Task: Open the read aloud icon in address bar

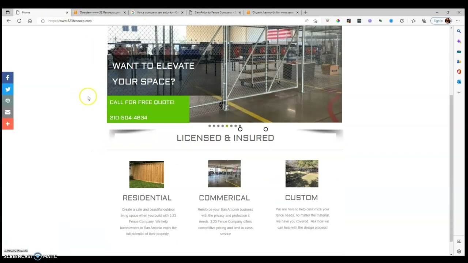Action: click(x=306, y=21)
